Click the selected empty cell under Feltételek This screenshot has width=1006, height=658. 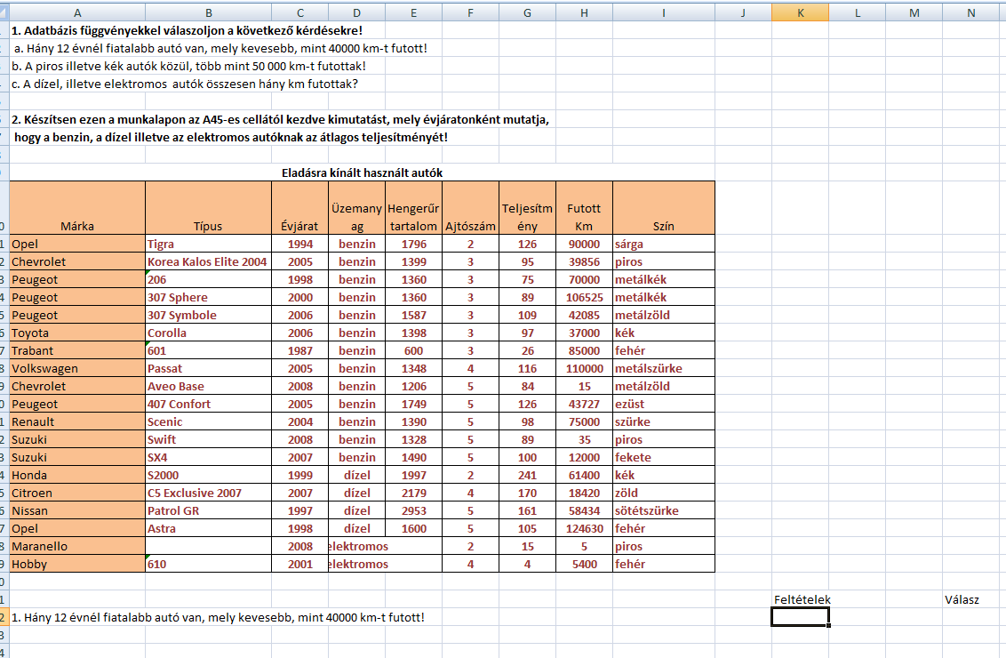point(800,617)
